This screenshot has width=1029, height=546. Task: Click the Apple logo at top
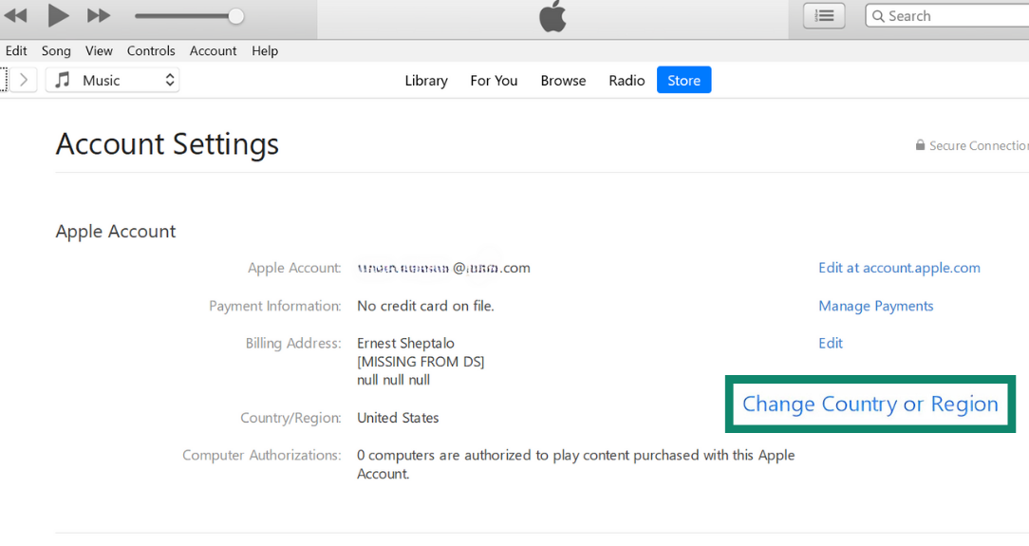click(x=552, y=17)
